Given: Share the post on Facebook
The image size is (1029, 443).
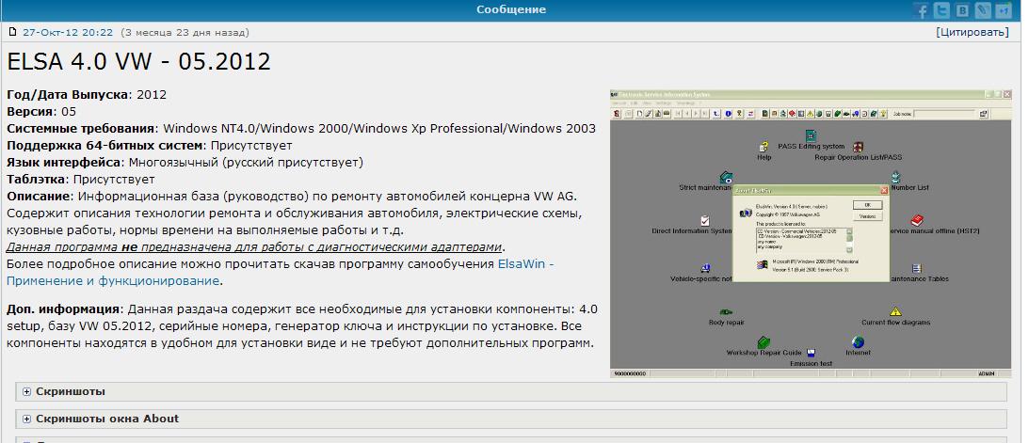Looking at the screenshot, I should click(921, 10).
